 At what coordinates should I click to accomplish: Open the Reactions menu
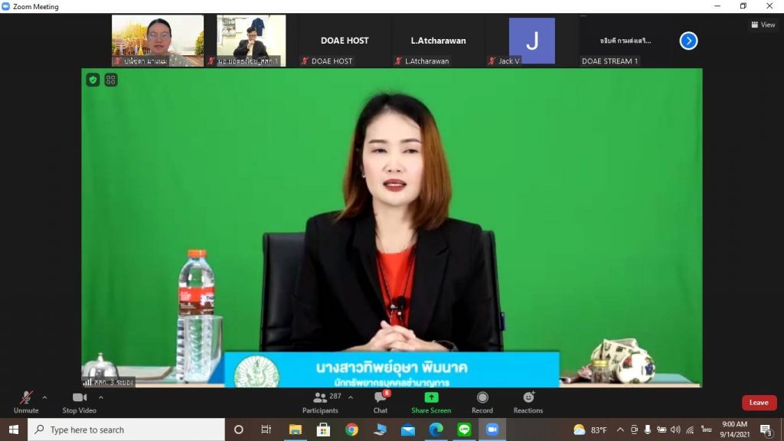[x=528, y=402]
